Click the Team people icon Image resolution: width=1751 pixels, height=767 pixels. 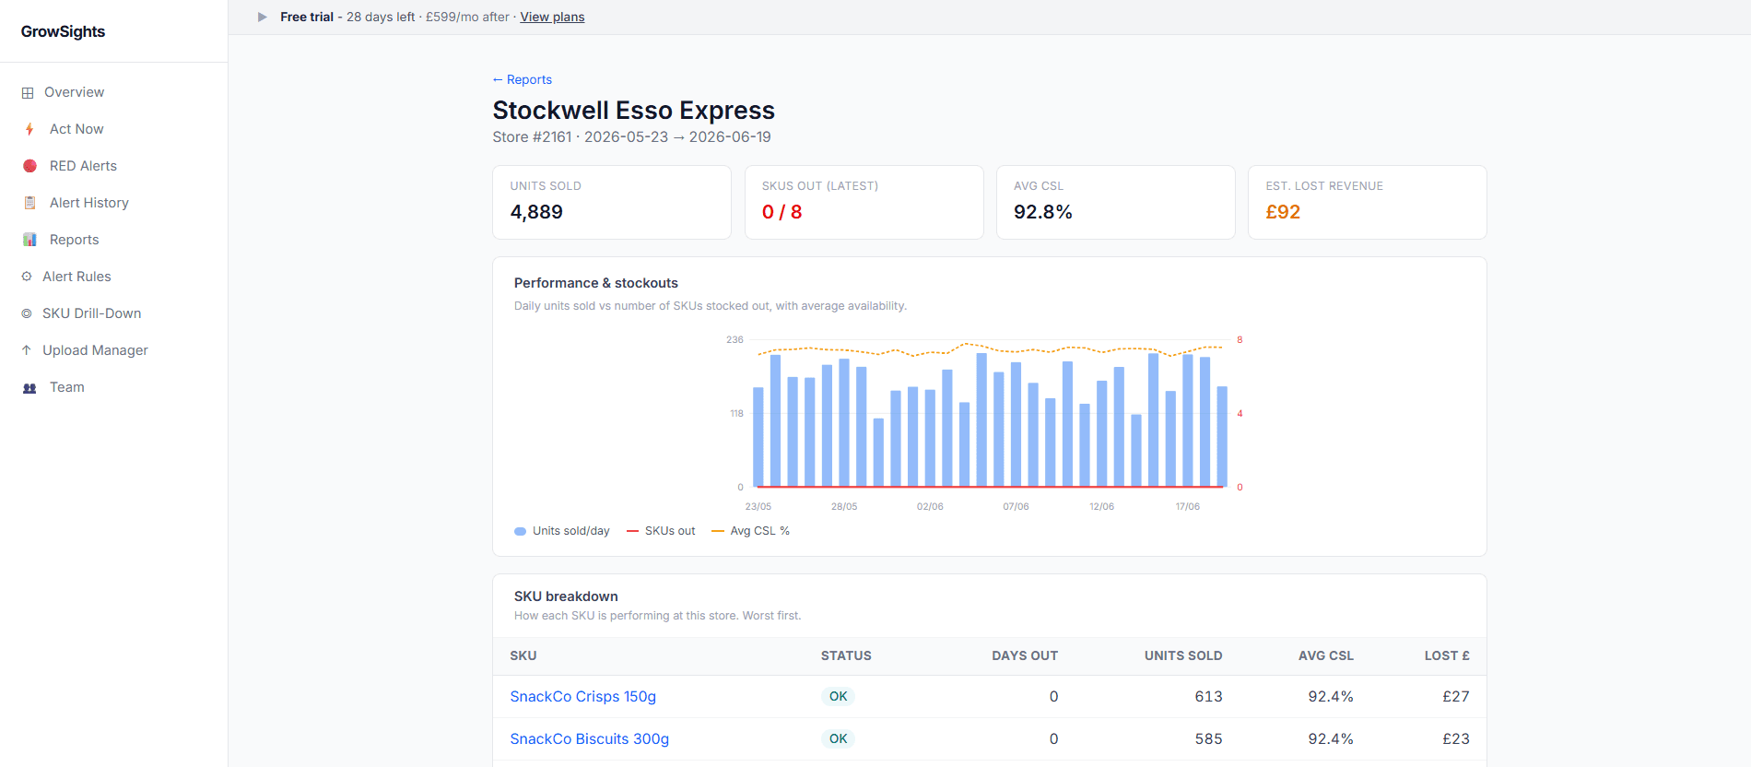coord(29,387)
